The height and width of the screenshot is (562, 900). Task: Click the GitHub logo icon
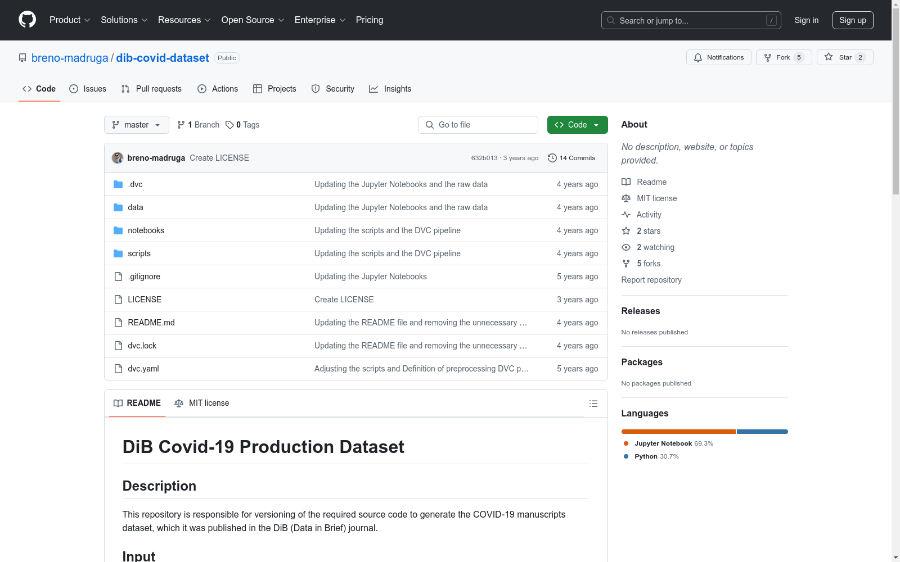point(27,20)
